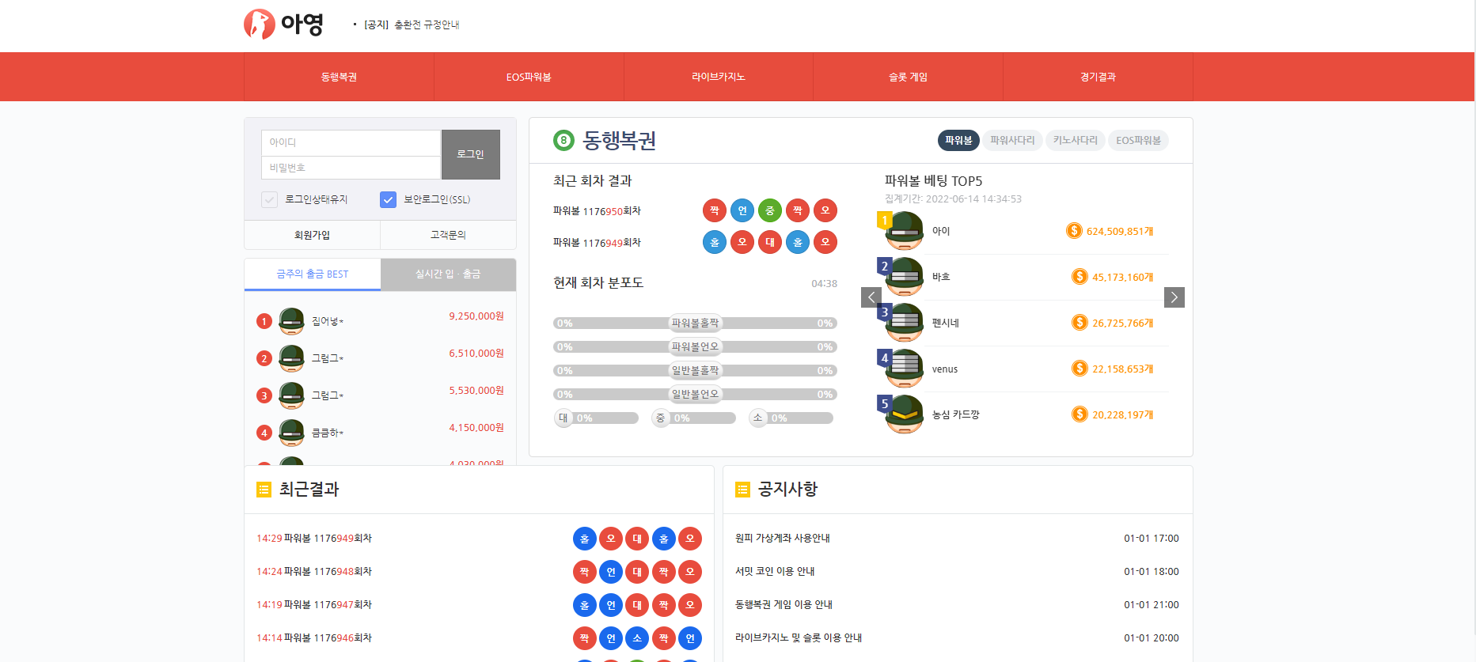Click the rank 5 avatar for 농심 카드깡

click(904, 414)
